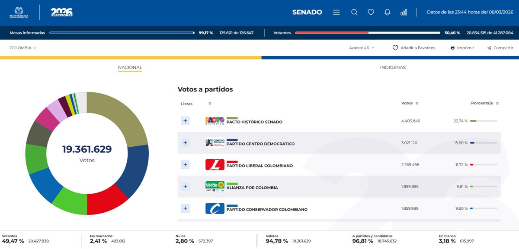Viewport: 519px width, 249px height.
Task: Click the Imprimir button
Action: pyautogui.click(x=462, y=48)
